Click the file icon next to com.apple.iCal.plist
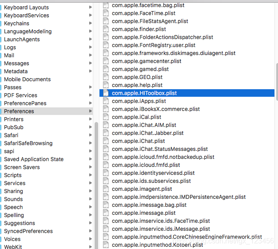 click(106, 117)
